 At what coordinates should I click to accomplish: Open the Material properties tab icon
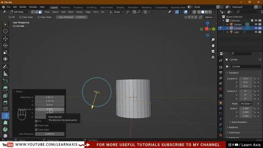(221, 135)
